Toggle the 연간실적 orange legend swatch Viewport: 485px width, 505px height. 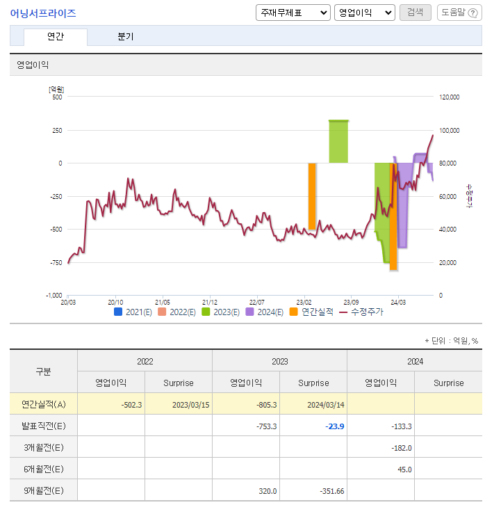coord(293,312)
